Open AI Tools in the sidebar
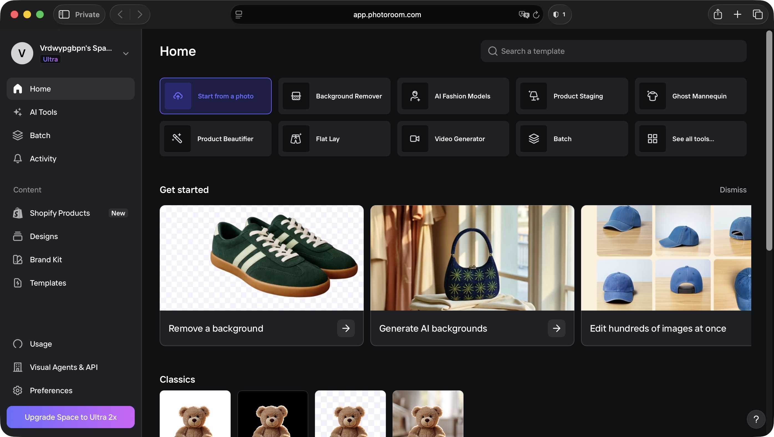 pos(71,112)
